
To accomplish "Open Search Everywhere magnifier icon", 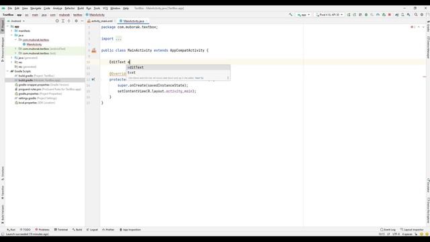I will tap(416, 15).
